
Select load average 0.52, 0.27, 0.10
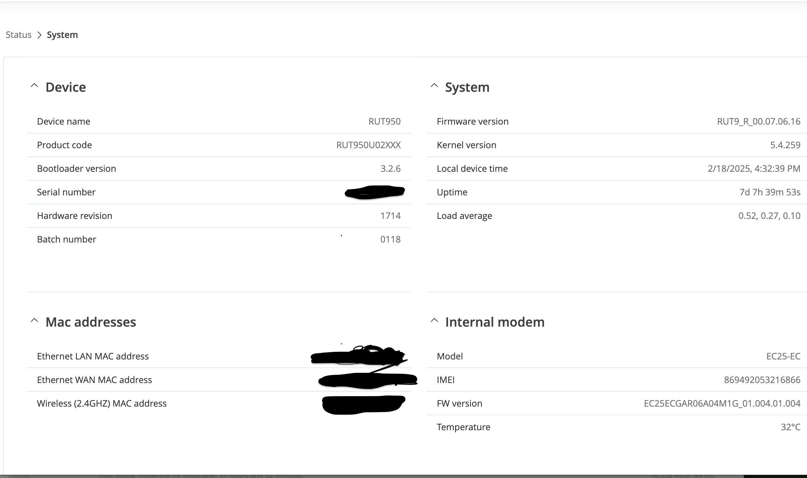tap(769, 216)
